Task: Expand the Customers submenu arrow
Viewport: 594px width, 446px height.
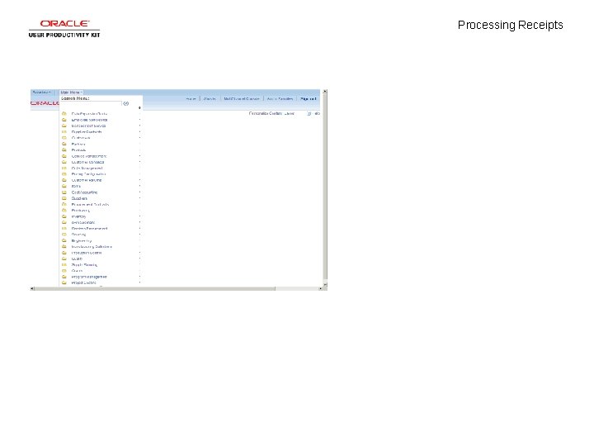Action: [x=139, y=138]
